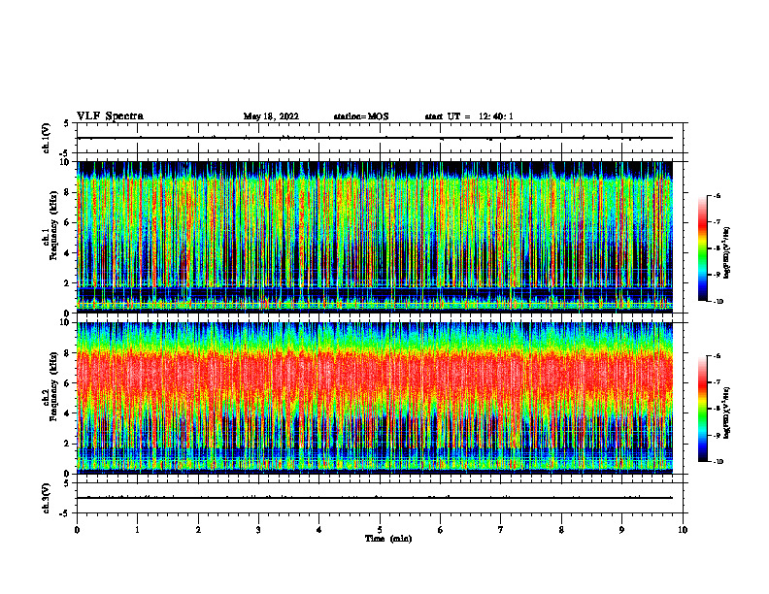Click time axis tick label "2"

(198, 530)
